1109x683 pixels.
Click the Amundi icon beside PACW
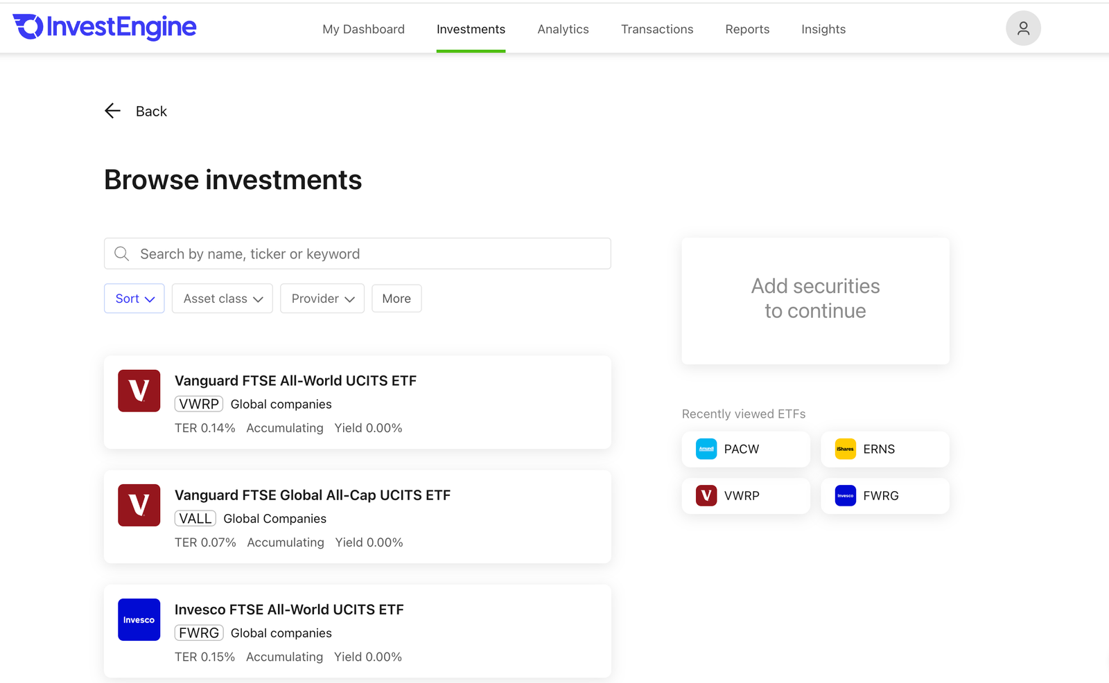pyautogui.click(x=706, y=449)
